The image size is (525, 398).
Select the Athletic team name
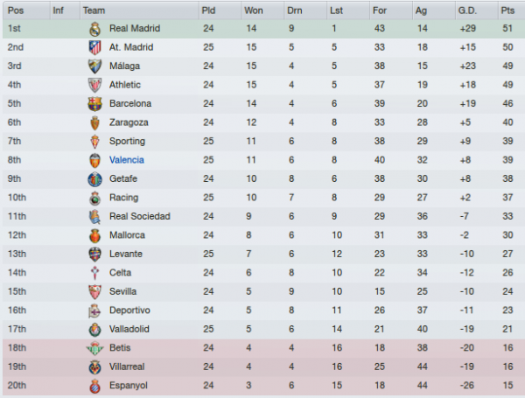[x=125, y=85]
